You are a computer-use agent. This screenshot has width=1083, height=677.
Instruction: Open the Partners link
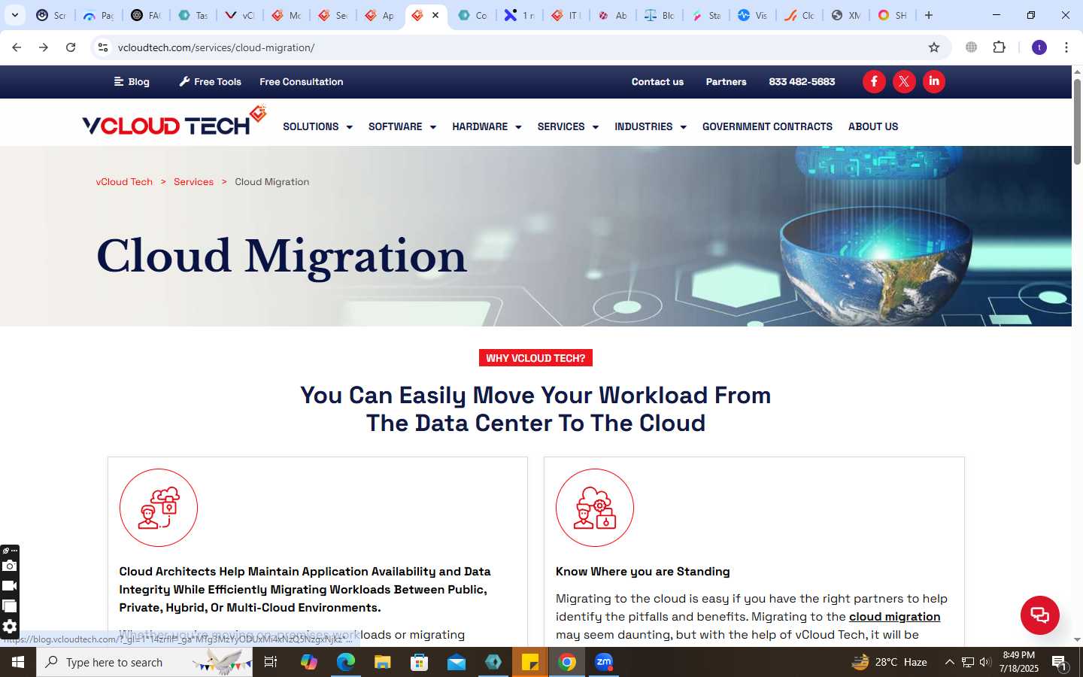(x=726, y=81)
